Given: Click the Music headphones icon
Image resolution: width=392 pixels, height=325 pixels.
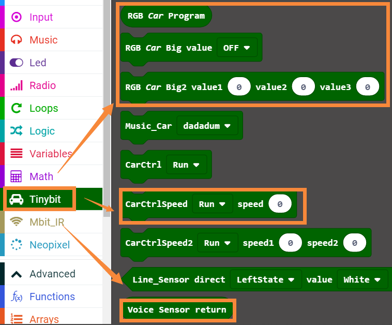Looking at the screenshot, I should 17,40.
